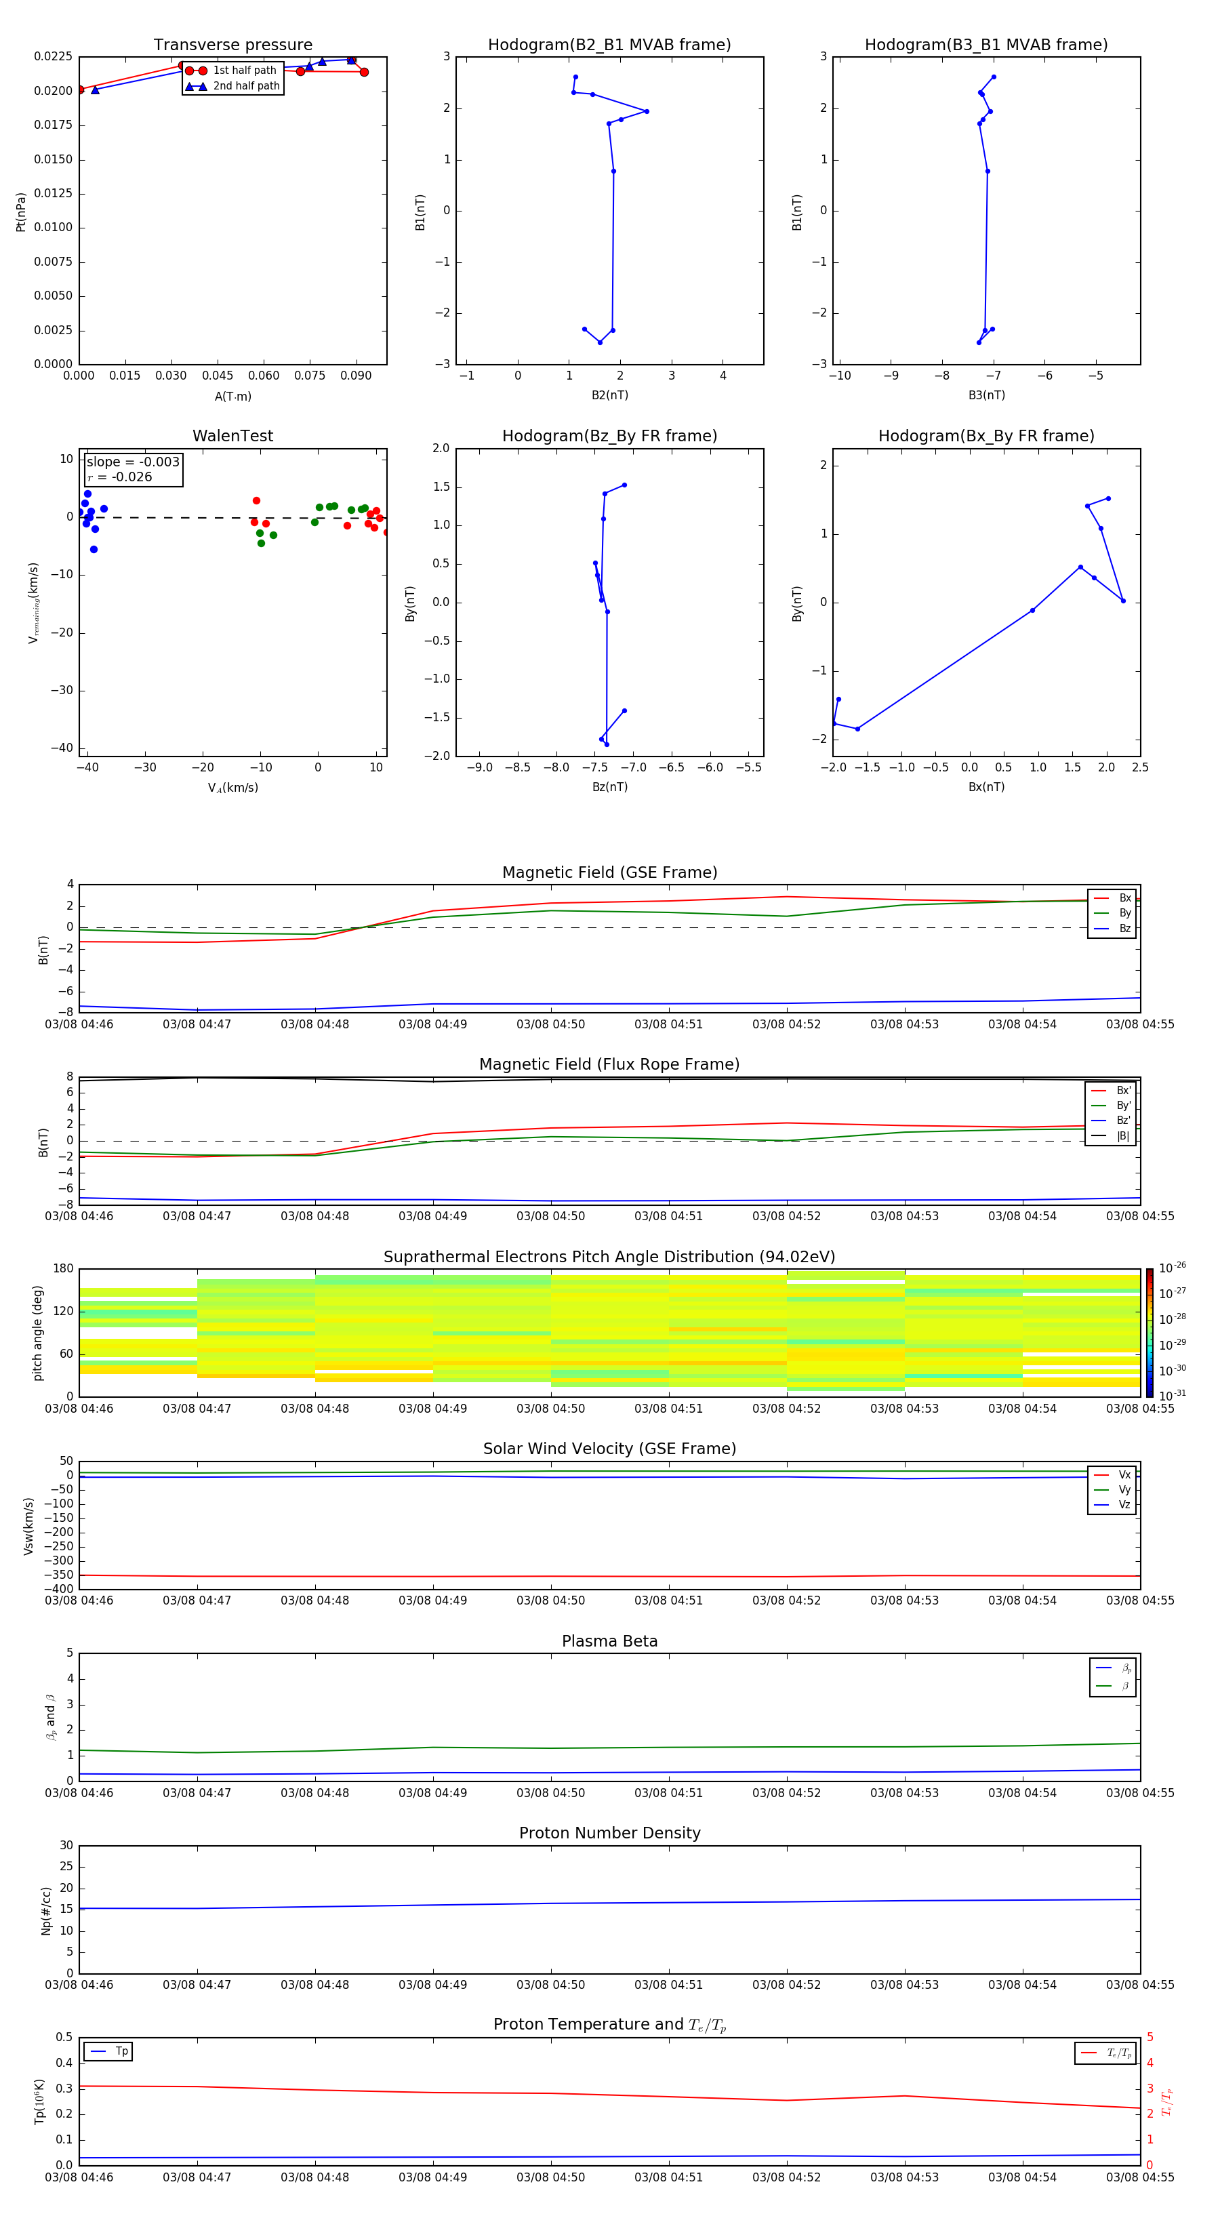This screenshot has height=2237, width=1220.
Task: Click the 'Magnetic Field (GSE Frame)' title
Action: pos(609,872)
